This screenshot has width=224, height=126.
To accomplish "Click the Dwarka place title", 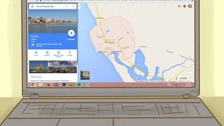I will (34, 36).
